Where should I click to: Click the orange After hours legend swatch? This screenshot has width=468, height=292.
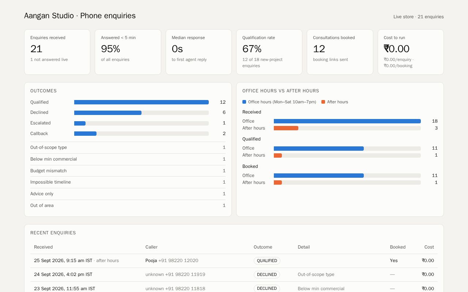pyautogui.click(x=323, y=102)
